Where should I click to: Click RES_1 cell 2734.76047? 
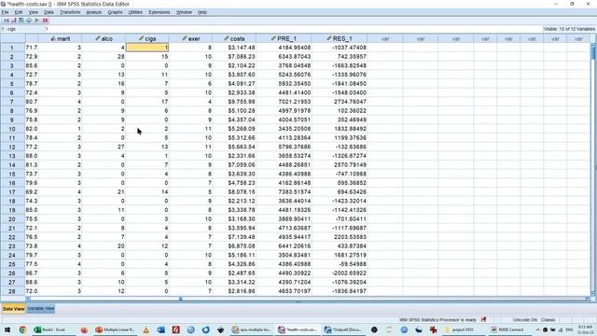(340, 102)
